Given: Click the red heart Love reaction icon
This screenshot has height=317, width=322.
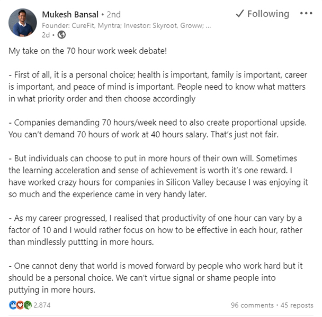Looking at the screenshot, I should coord(20,305).
